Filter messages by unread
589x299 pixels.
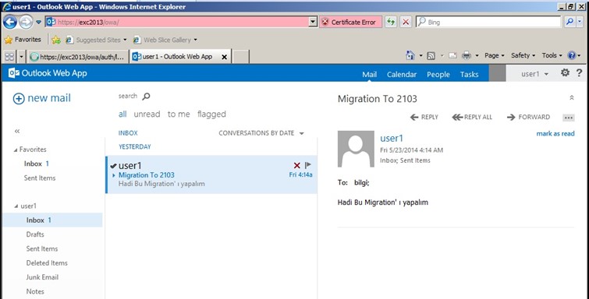(147, 114)
